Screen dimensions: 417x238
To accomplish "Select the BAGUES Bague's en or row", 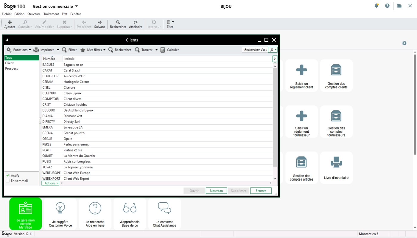I will point(157,65).
